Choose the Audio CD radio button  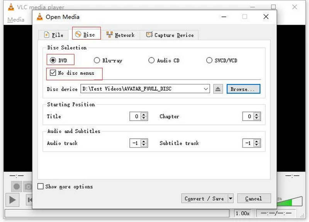point(151,61)
